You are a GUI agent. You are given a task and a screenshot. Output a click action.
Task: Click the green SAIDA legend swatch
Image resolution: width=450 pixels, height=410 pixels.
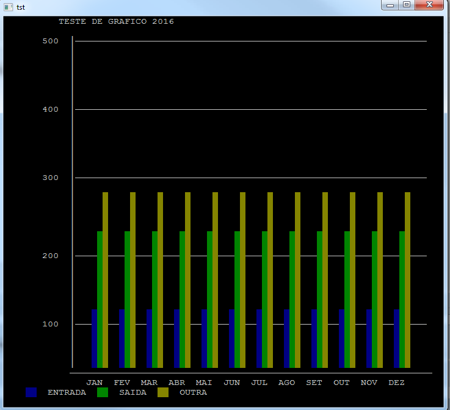click(103, 393)
